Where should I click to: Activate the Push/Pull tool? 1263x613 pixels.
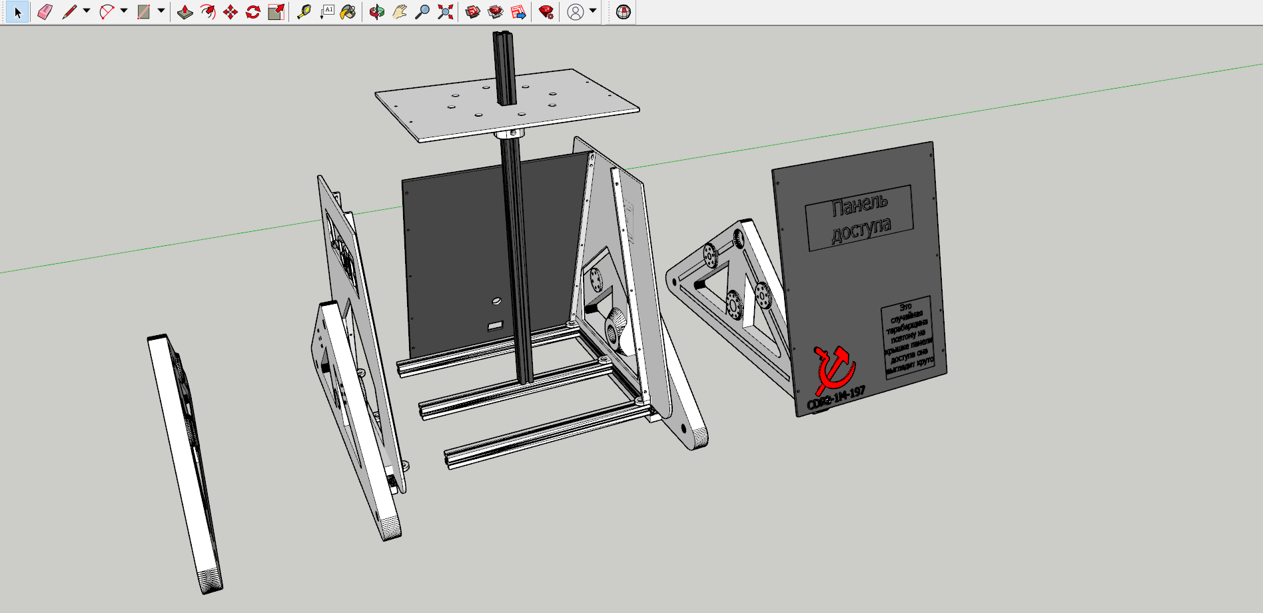point(185,12)
